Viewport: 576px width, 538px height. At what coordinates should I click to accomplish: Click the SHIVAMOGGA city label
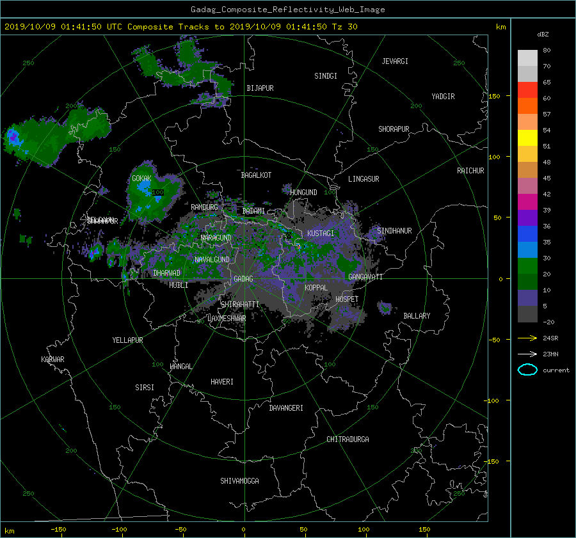pos(239,480)
